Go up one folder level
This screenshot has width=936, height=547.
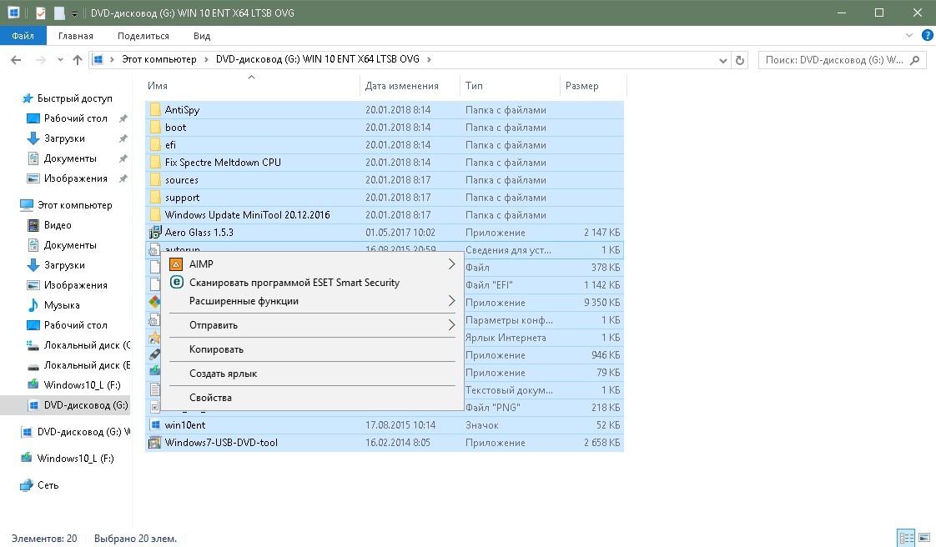point(77,60)
